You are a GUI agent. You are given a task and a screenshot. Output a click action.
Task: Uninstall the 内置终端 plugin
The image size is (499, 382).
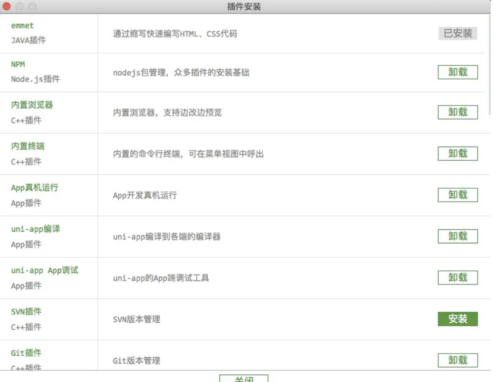[x=457, y=154]
